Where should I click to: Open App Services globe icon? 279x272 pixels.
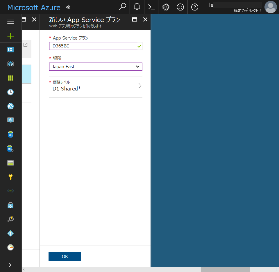(10, 106)
